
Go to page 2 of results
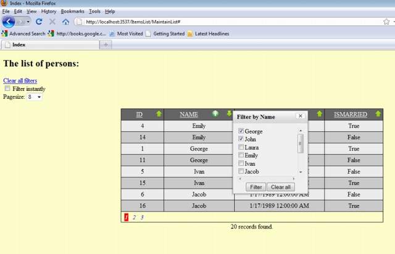coord(134,218)
